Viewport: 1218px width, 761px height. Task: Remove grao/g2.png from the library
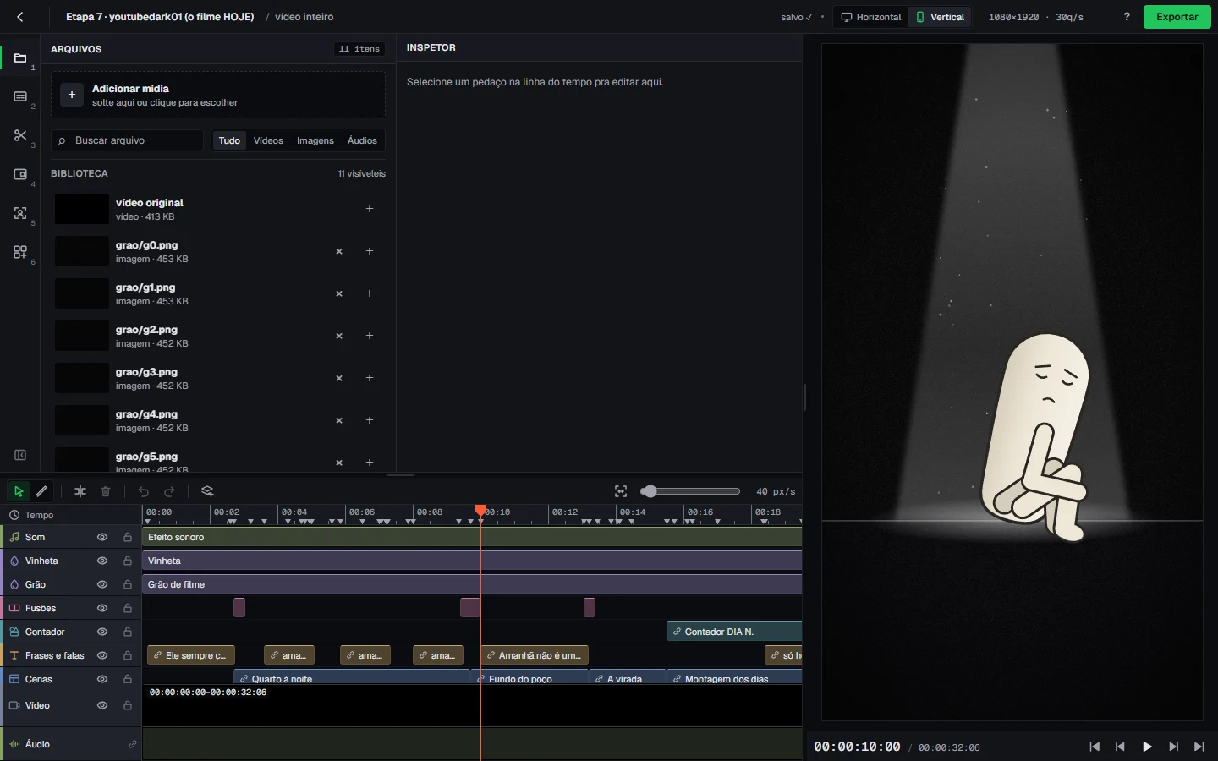[339, 336]
